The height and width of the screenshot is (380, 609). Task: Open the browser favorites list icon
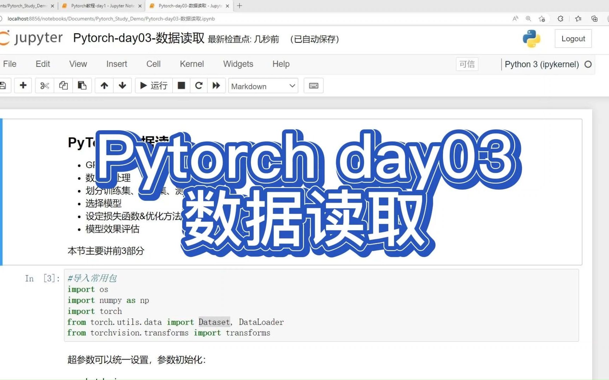pyautogui.click(x=578, y=19)
